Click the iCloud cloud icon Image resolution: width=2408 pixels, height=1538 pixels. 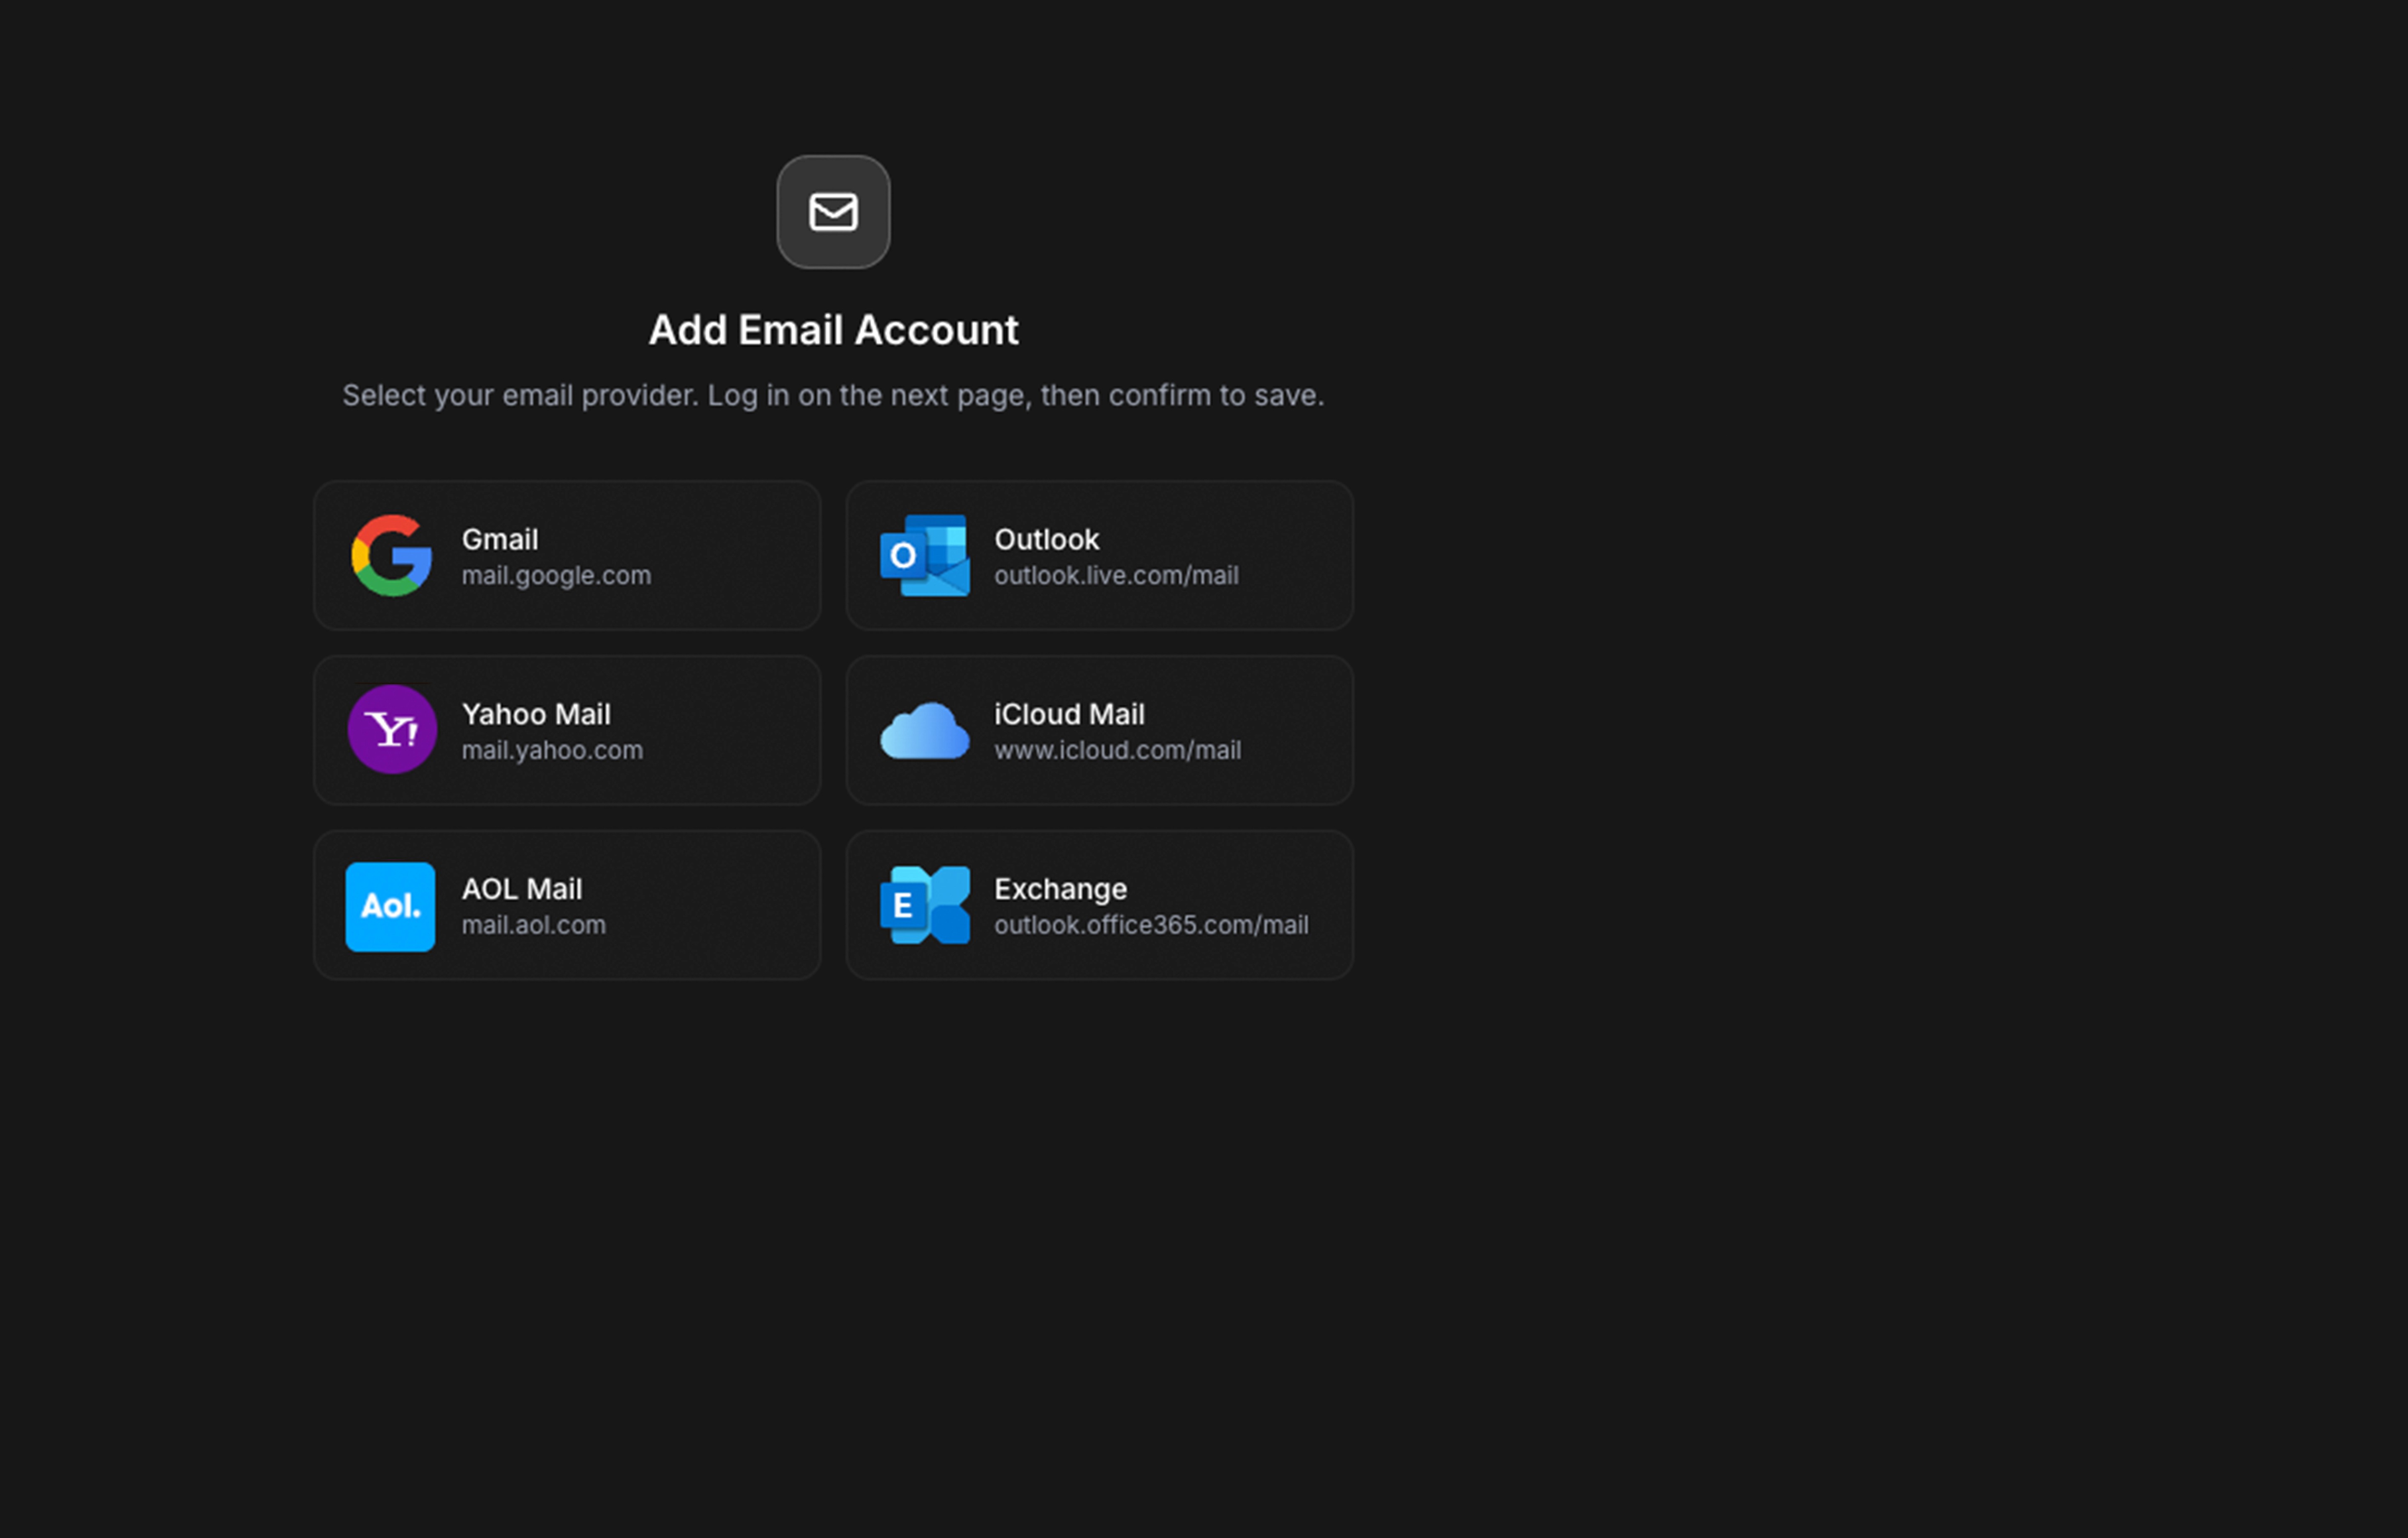tap(924, 731)
